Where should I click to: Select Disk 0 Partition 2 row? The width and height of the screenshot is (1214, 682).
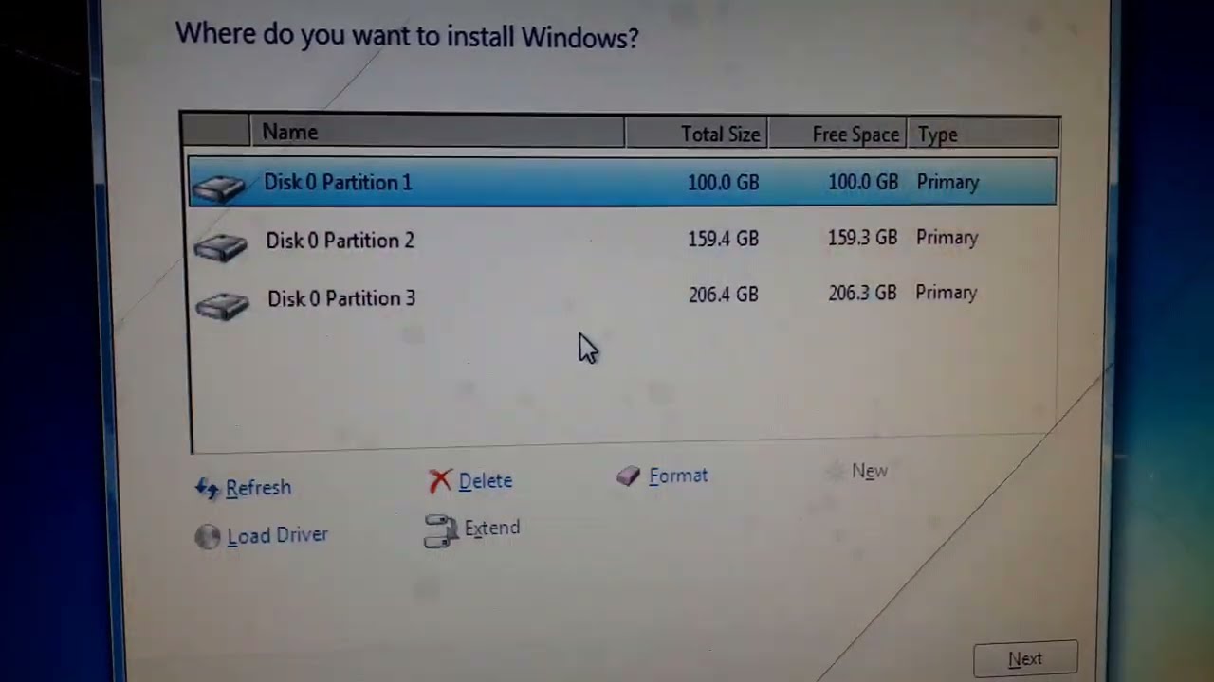point(622,240)
